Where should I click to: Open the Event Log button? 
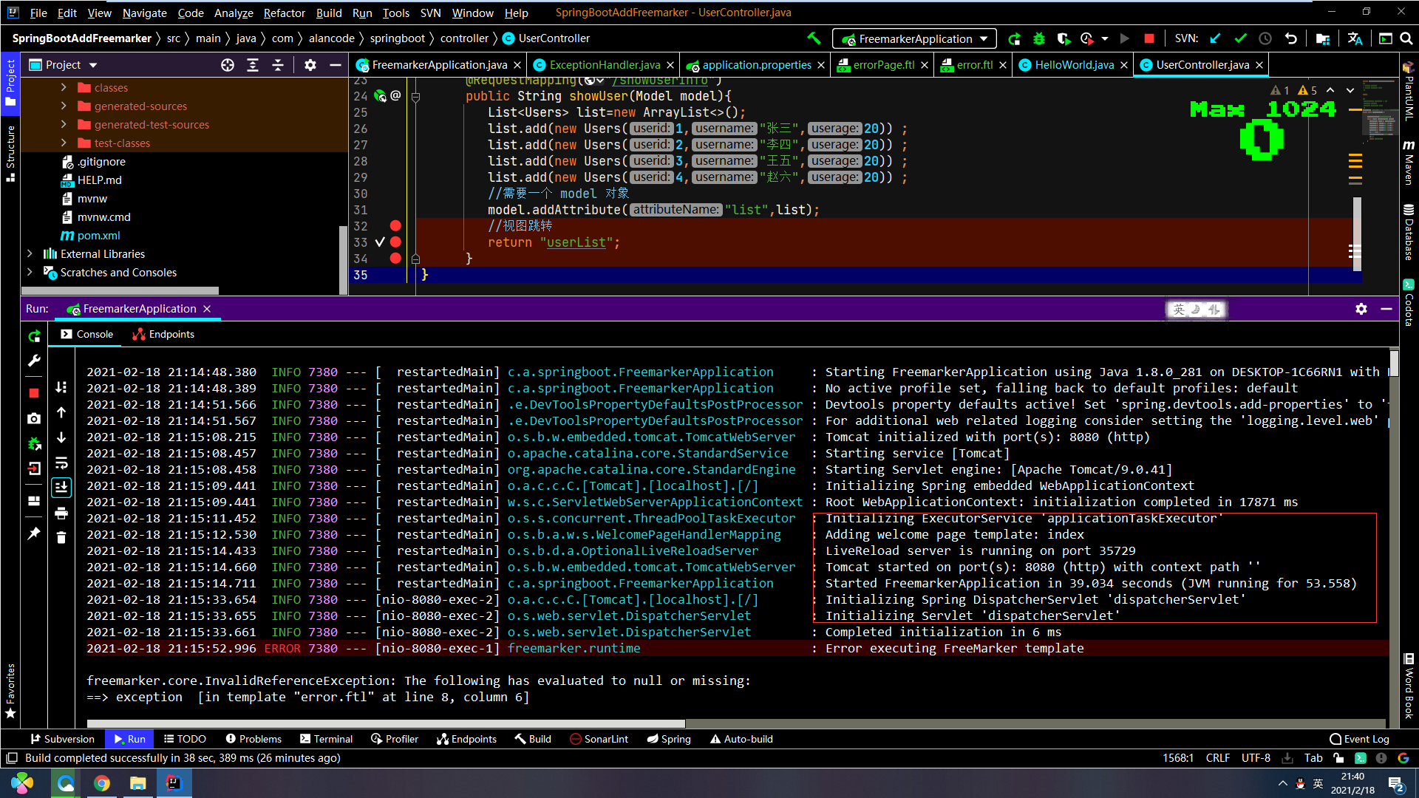pos(1359,739)
